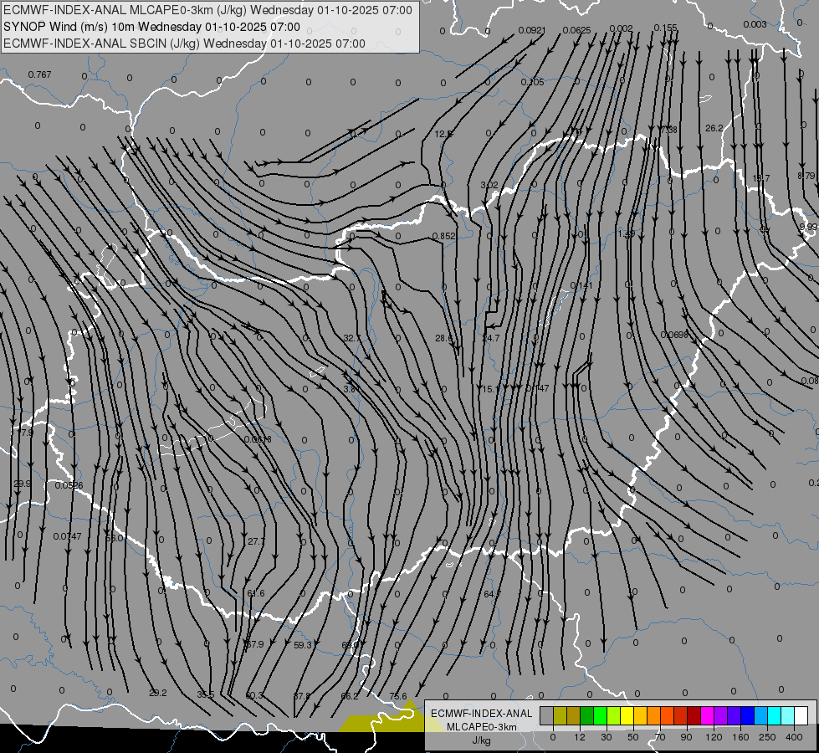Click the map value 29.2
Viewport: 819px width, 753px height.
click(158, 693)
